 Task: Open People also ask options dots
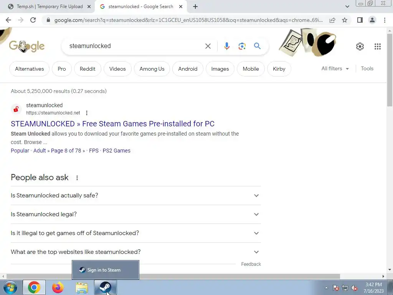point(77,177)
